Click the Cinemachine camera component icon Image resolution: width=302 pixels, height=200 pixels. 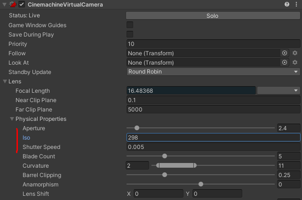coord(13,4)
